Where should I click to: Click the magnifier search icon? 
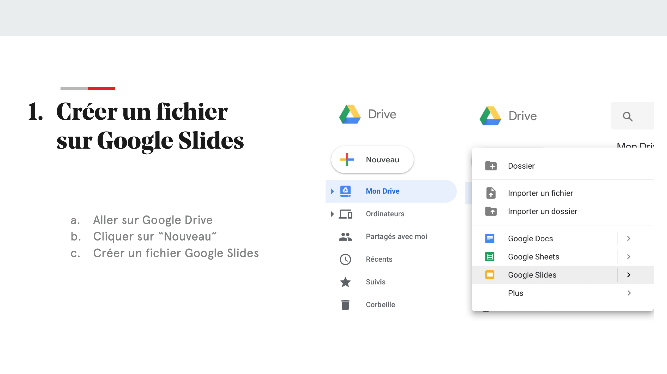(628, 116)
